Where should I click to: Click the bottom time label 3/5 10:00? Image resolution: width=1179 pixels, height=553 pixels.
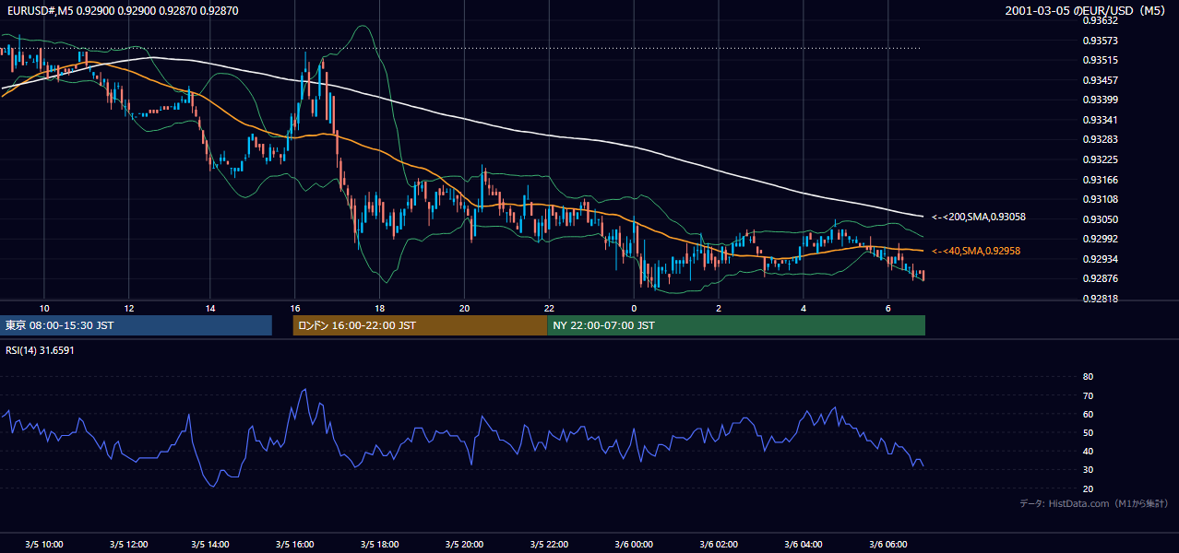(43, 544)
